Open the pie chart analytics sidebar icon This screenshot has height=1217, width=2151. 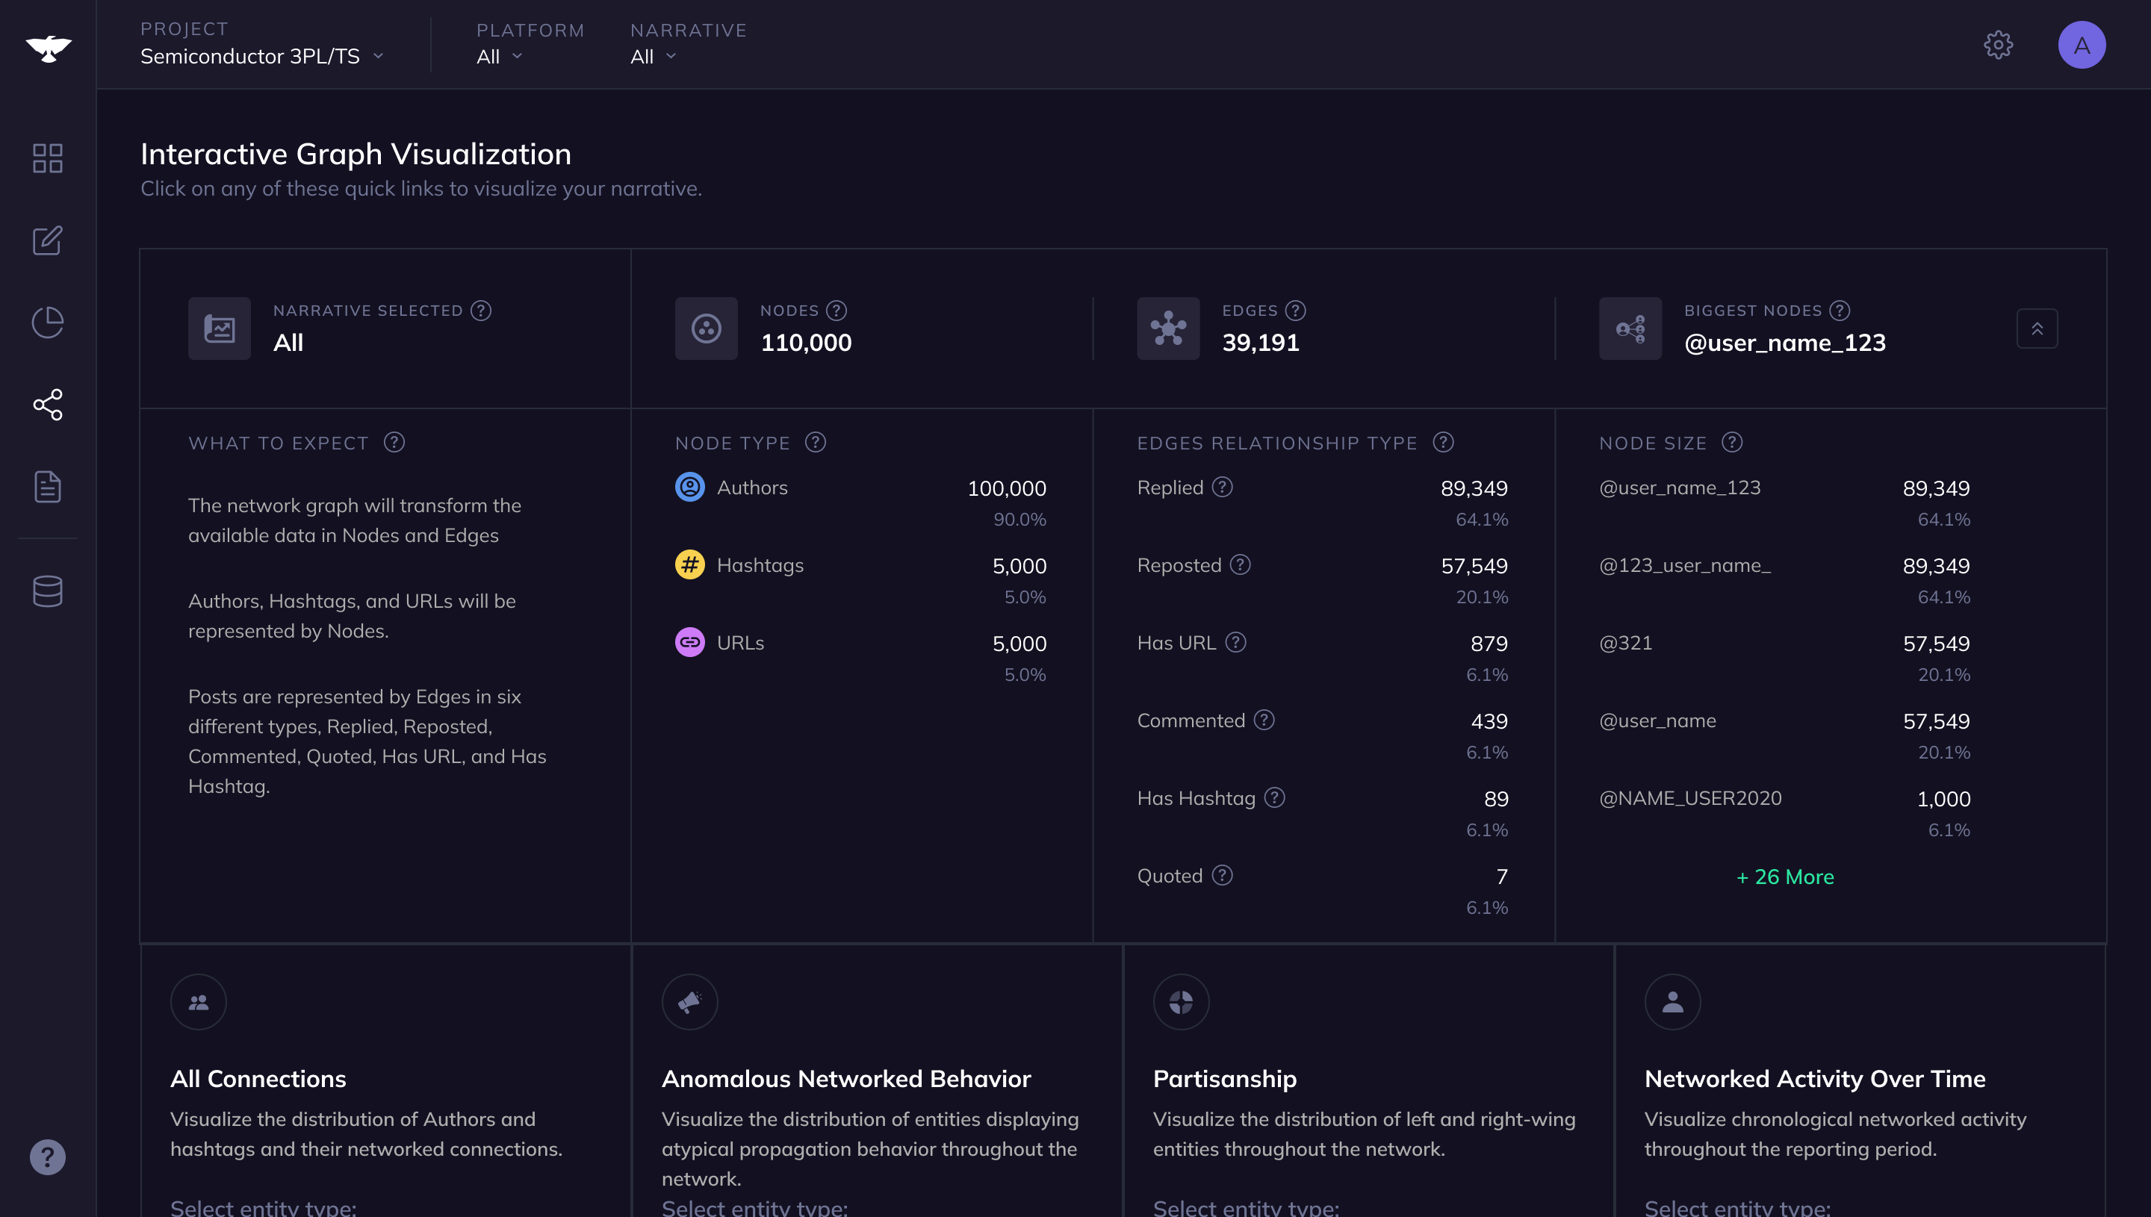pos(48,323)
